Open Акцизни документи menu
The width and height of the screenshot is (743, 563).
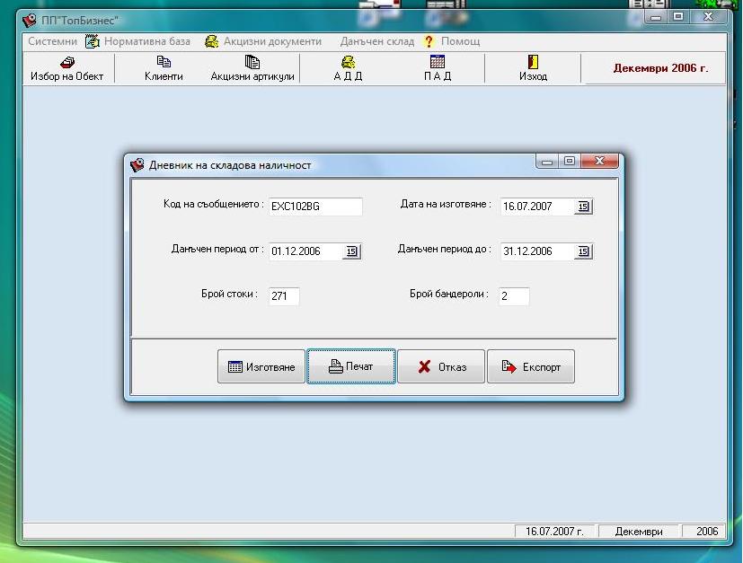pos(263,41)
